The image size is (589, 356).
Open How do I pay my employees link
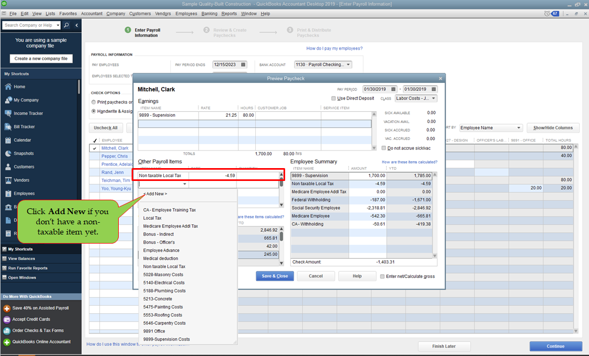pos(334,49)
